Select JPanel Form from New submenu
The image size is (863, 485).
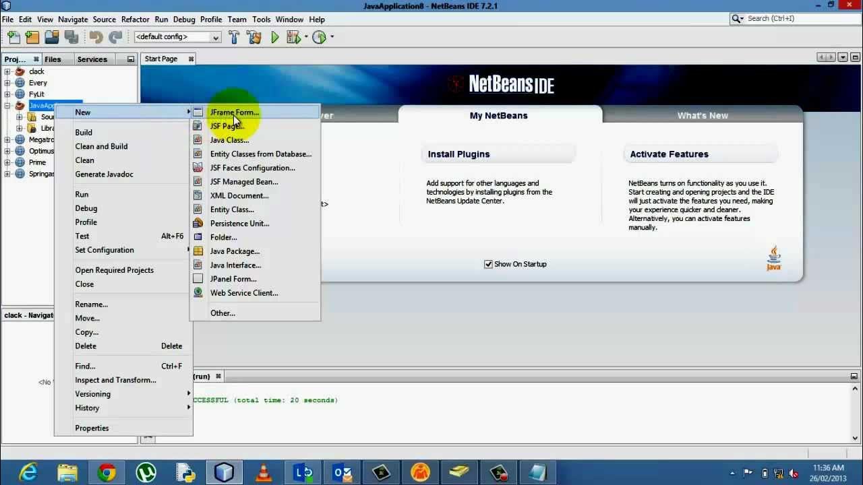click(255, 279)
